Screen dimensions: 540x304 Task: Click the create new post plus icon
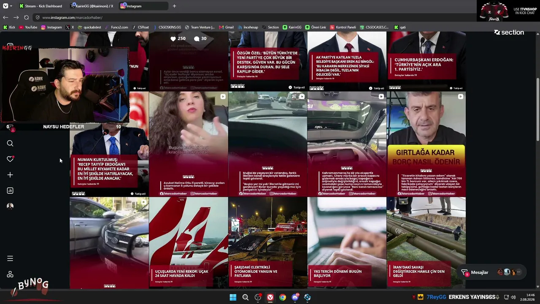coord(10,175)
